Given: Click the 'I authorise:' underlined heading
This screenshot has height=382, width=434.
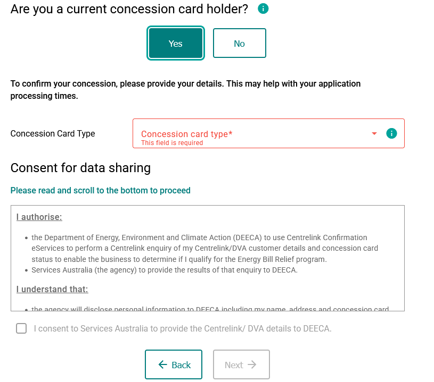Looking at the screenshot, I should coord(39,217).
